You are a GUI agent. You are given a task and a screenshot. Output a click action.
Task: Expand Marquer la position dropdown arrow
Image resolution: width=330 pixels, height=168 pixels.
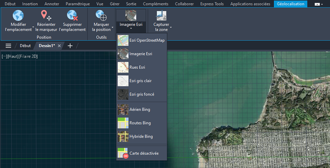112,27
